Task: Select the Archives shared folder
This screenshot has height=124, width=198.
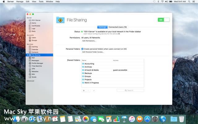Action: pos(113,67)
